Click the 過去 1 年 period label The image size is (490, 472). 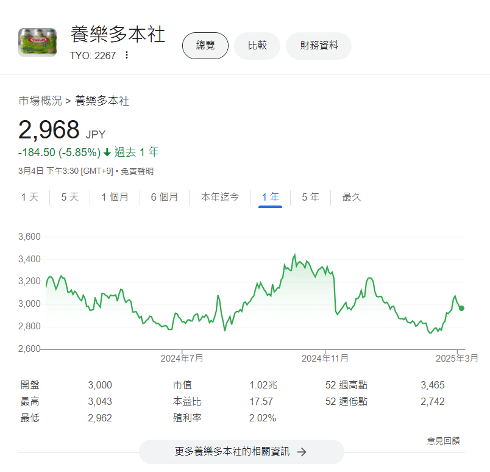pos(137,152)
